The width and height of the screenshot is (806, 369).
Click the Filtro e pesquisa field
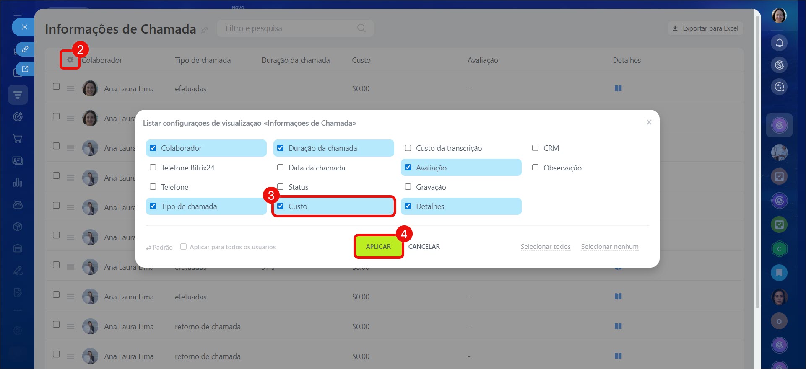pos(289,28)
